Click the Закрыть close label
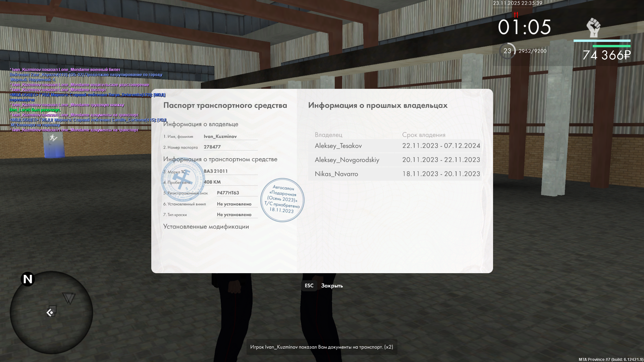This screenshot has height=362, width=644. [332, 286]
